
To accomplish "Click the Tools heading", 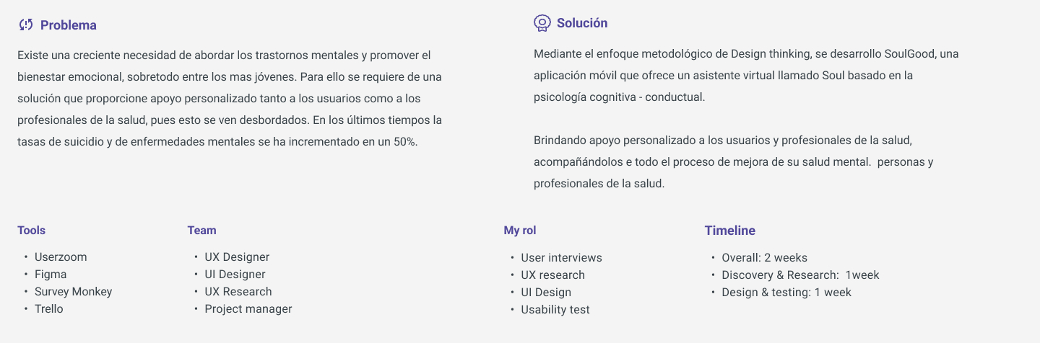I will tap(32, 231).
